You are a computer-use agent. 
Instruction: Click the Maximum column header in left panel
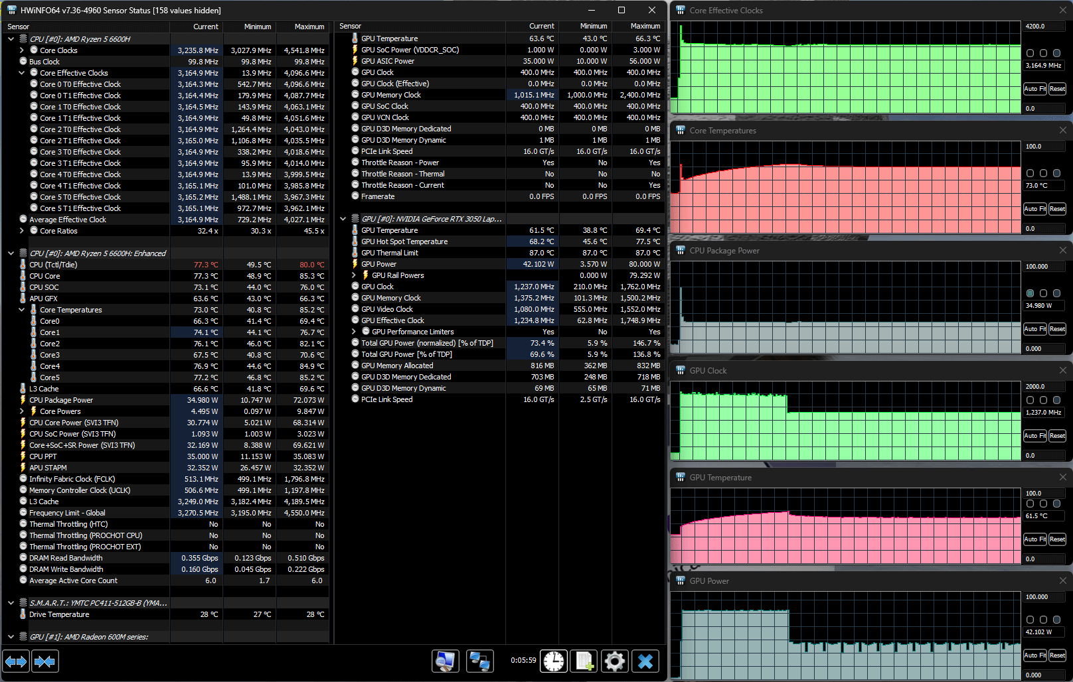tap(303, 27)
